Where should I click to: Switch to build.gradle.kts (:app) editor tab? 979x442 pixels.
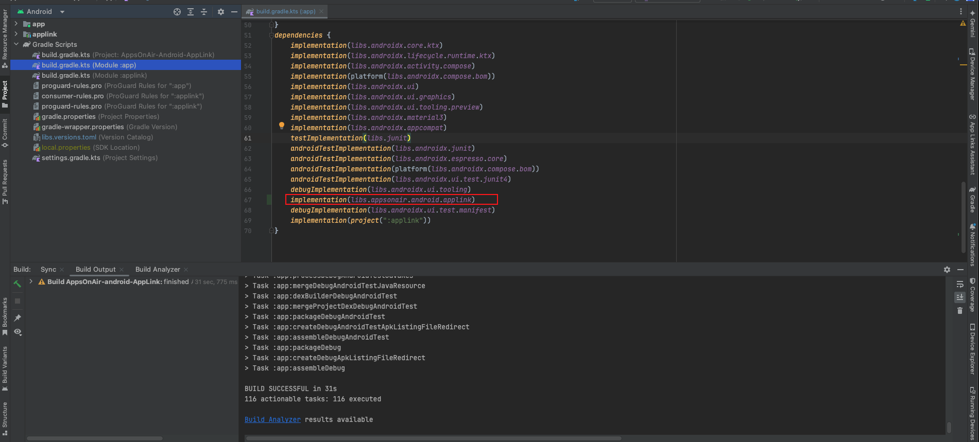(285, 11)
